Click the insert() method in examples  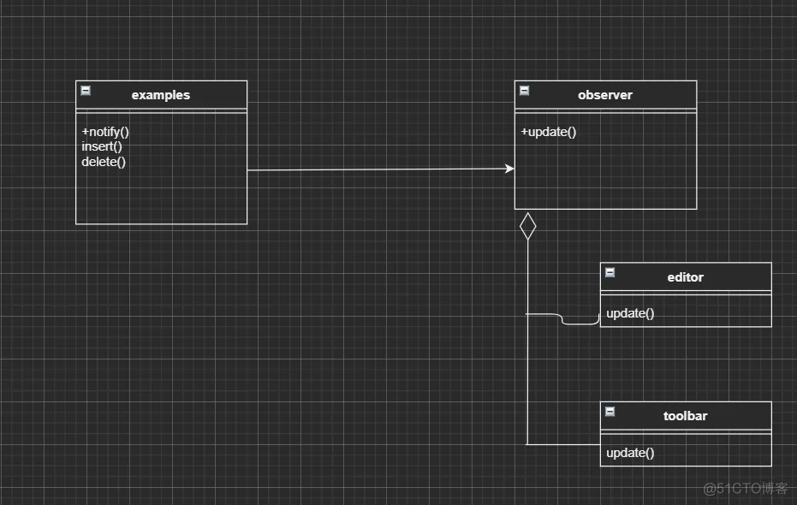pos(102,147)
